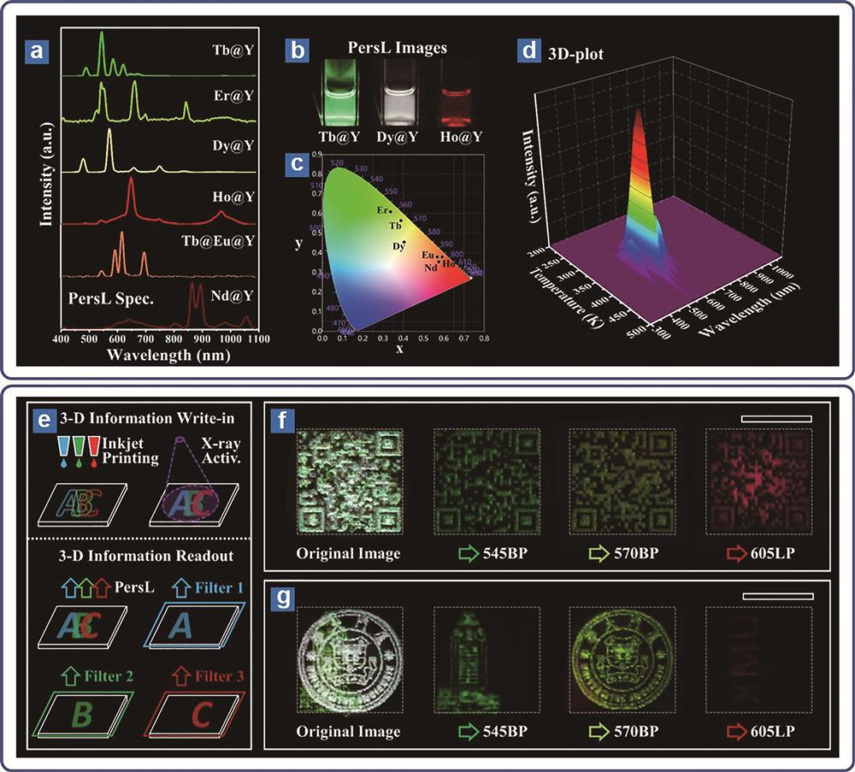Viewport: 855px width, 772px height.
Task: Open the 545BP green tower image
Action: pyautogui.click(x=487, y=660)
